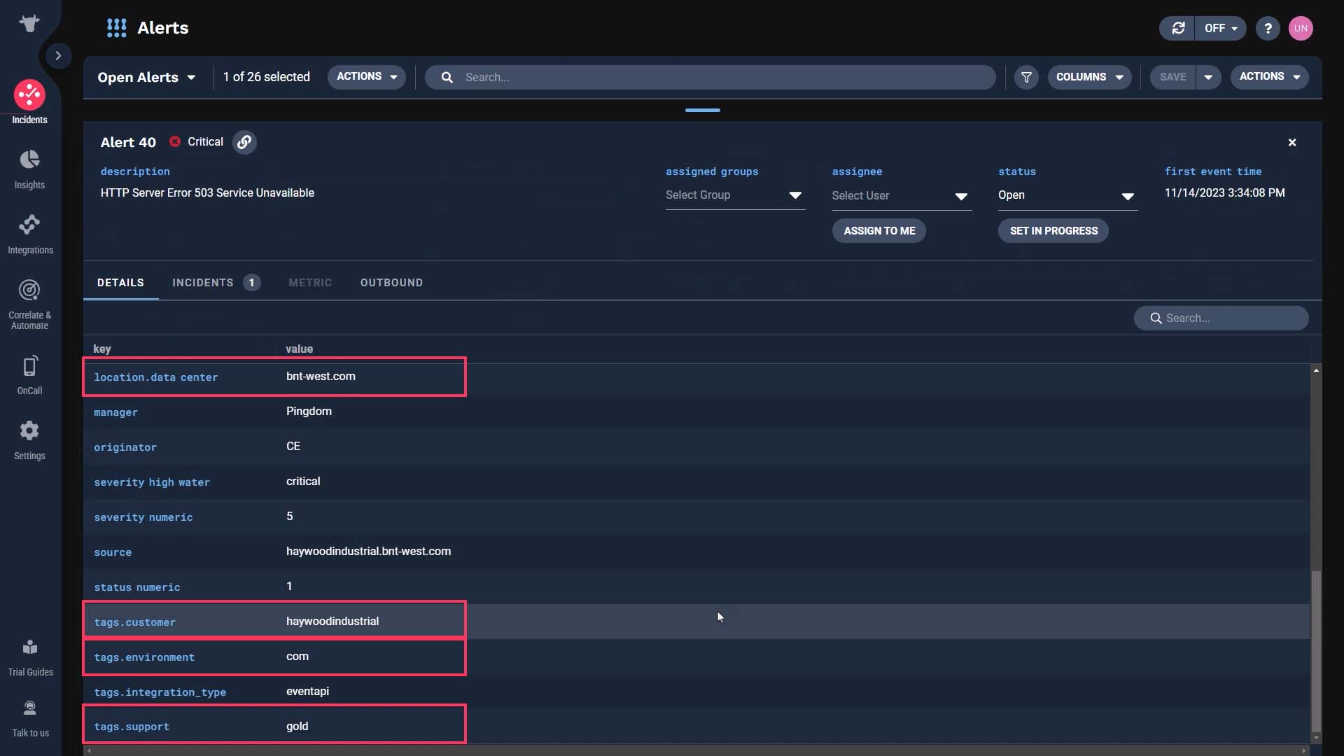Select the haywoodindustrial.bnt-west.com value
Image resolution: width=1344 pixels, height=756 pixels.
tap(368, 552)
